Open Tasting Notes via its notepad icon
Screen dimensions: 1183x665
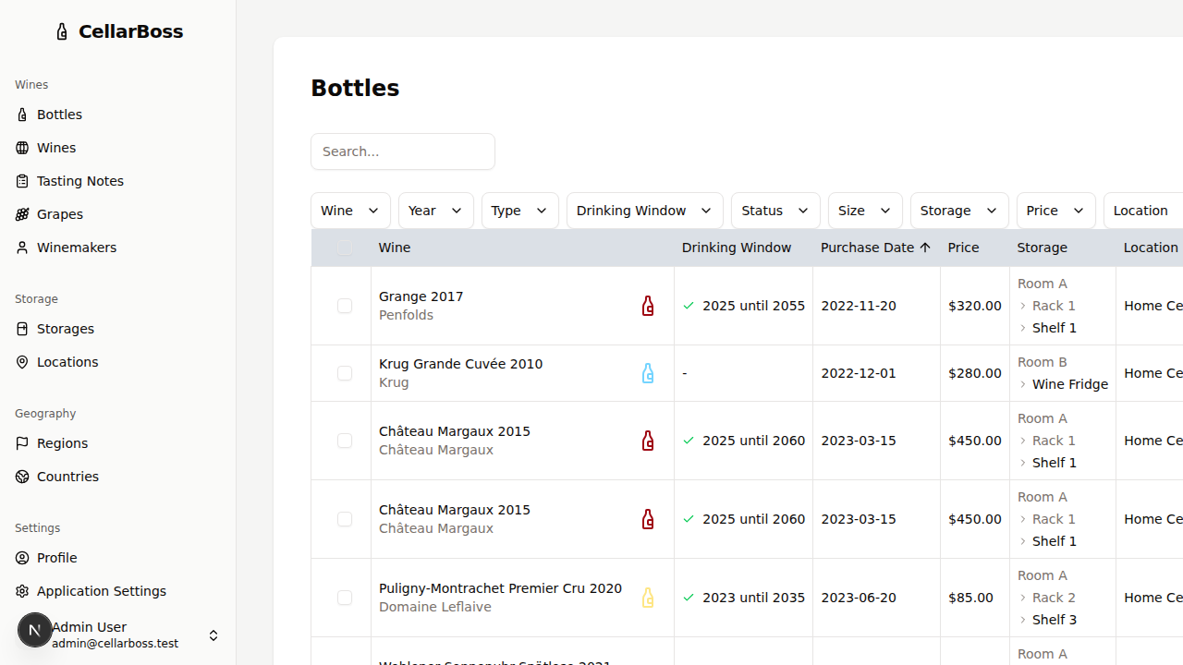[x=21, y=180]
